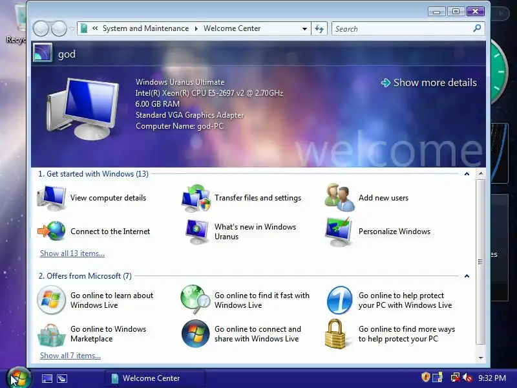Open the find it fast magnifier globe icon
Screen dimensions: 517x388
tap(195, 299)
